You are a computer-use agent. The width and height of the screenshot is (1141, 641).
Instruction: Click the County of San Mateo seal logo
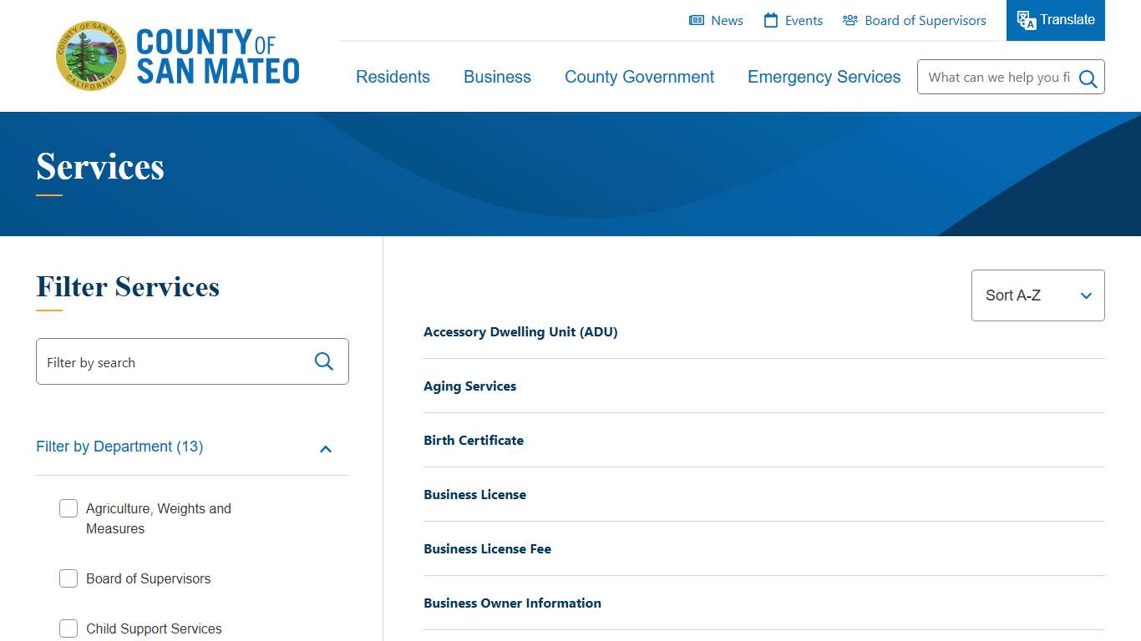tap(90, 55)
